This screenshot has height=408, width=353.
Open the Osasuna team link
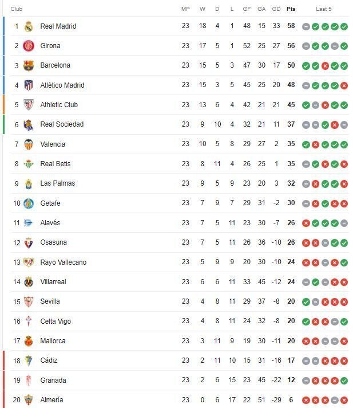coord(53,242)
